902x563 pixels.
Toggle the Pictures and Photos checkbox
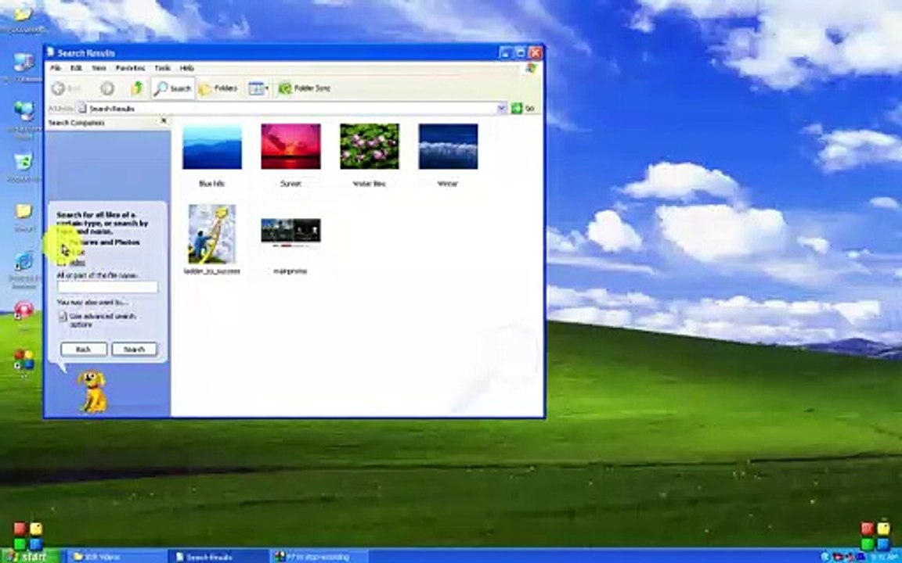61,242
